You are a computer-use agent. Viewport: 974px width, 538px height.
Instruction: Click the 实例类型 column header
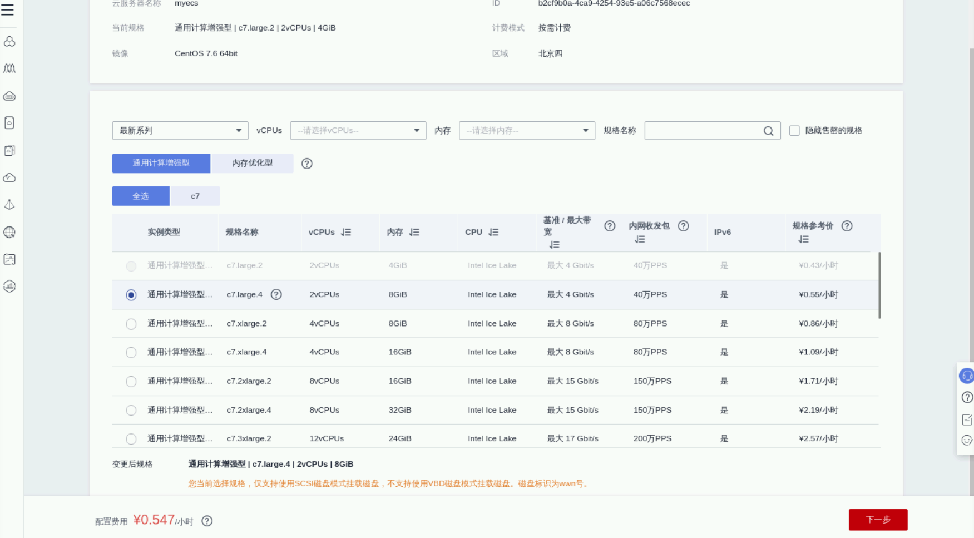pos(164,232)
